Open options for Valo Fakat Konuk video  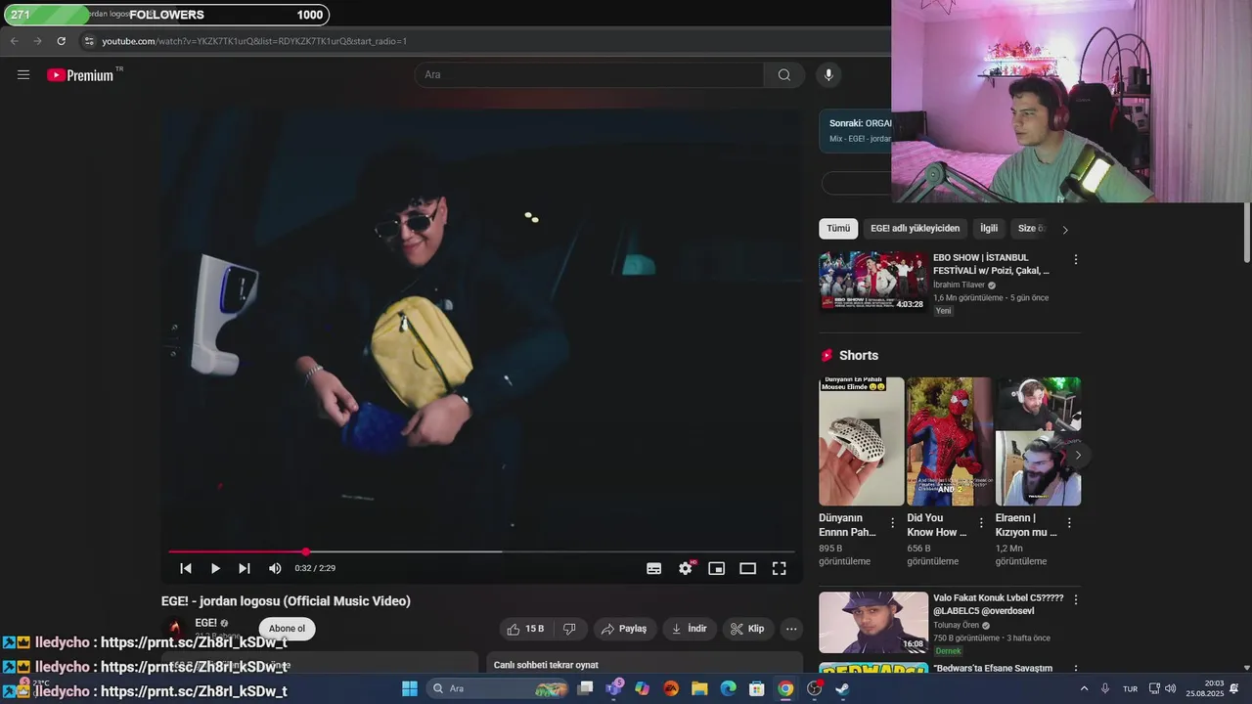pos(1076,599)
